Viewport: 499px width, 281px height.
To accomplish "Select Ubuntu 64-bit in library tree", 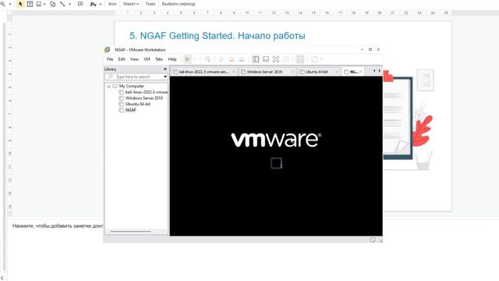I will tap(137, 104).
